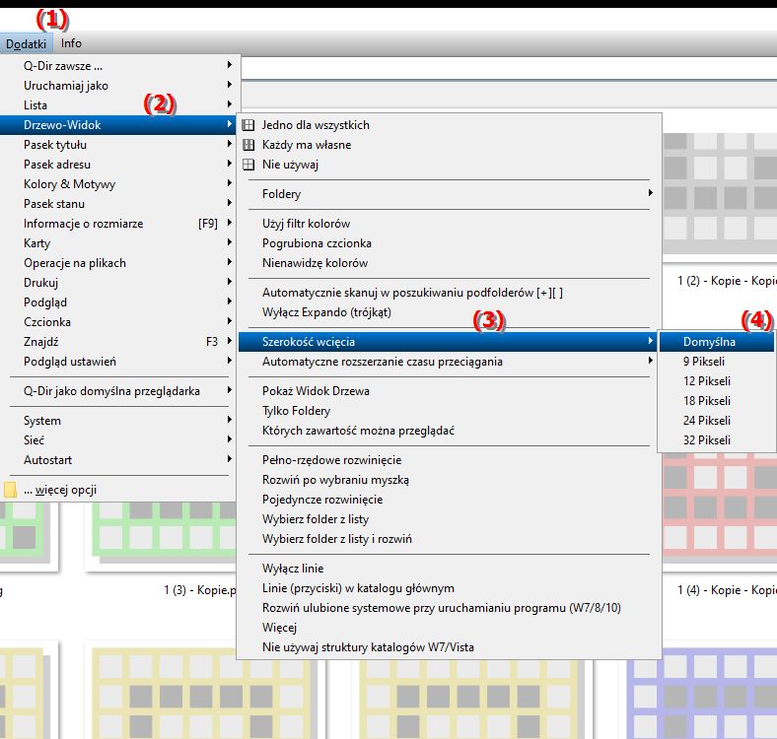Viewport: 777px width, 739px height.
Task: Select 'Domyślna' indent width
Action: click(717, 342)
